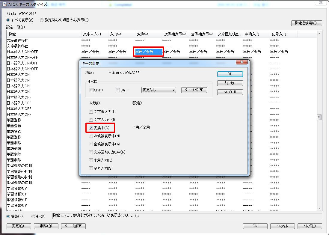The height and width of the screenshot is (235, 329).
Task: Check the 文節区切り直し中(R) state checkbox
Action: coord(91,152)
